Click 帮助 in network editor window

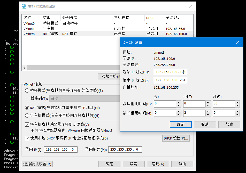tap(182, 164)
